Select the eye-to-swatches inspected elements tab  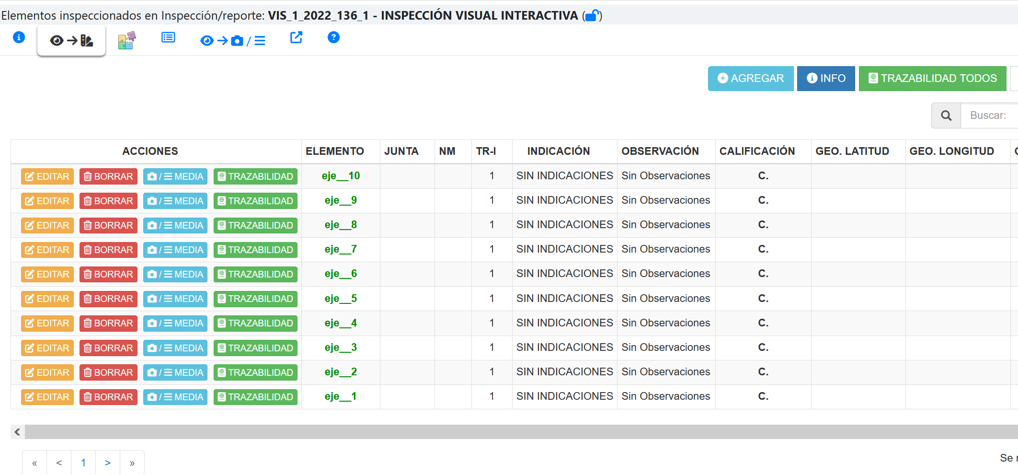pyautogui.click(x=71, y=41)
